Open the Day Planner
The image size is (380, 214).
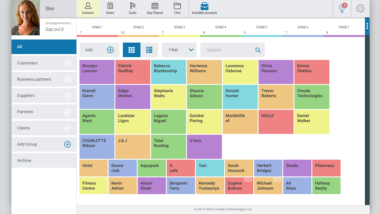(x=155, y=8)
